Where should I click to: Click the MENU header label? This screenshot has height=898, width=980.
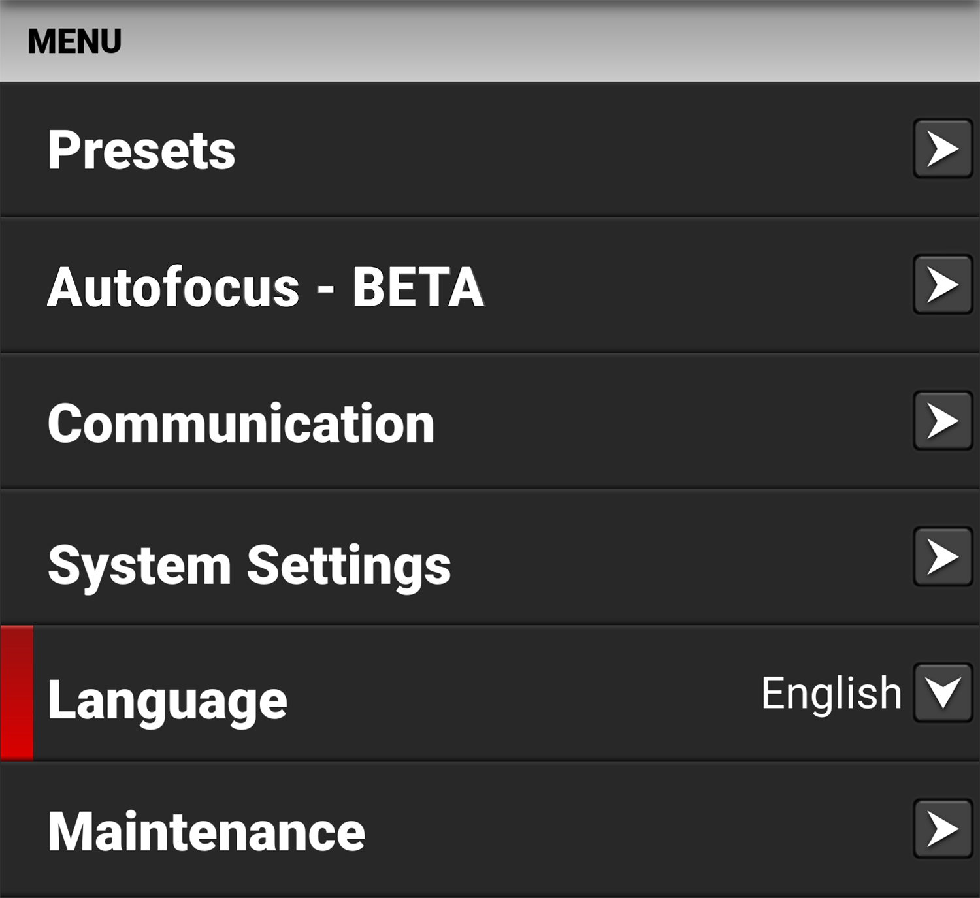click(x=74, y=39)
